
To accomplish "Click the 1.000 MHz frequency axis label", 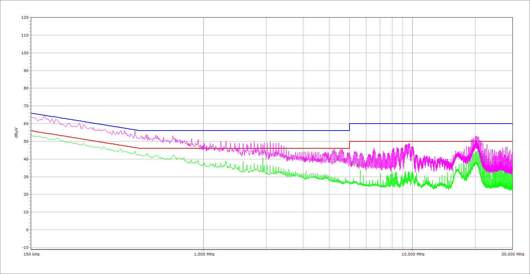I will (x=204, y=254).
